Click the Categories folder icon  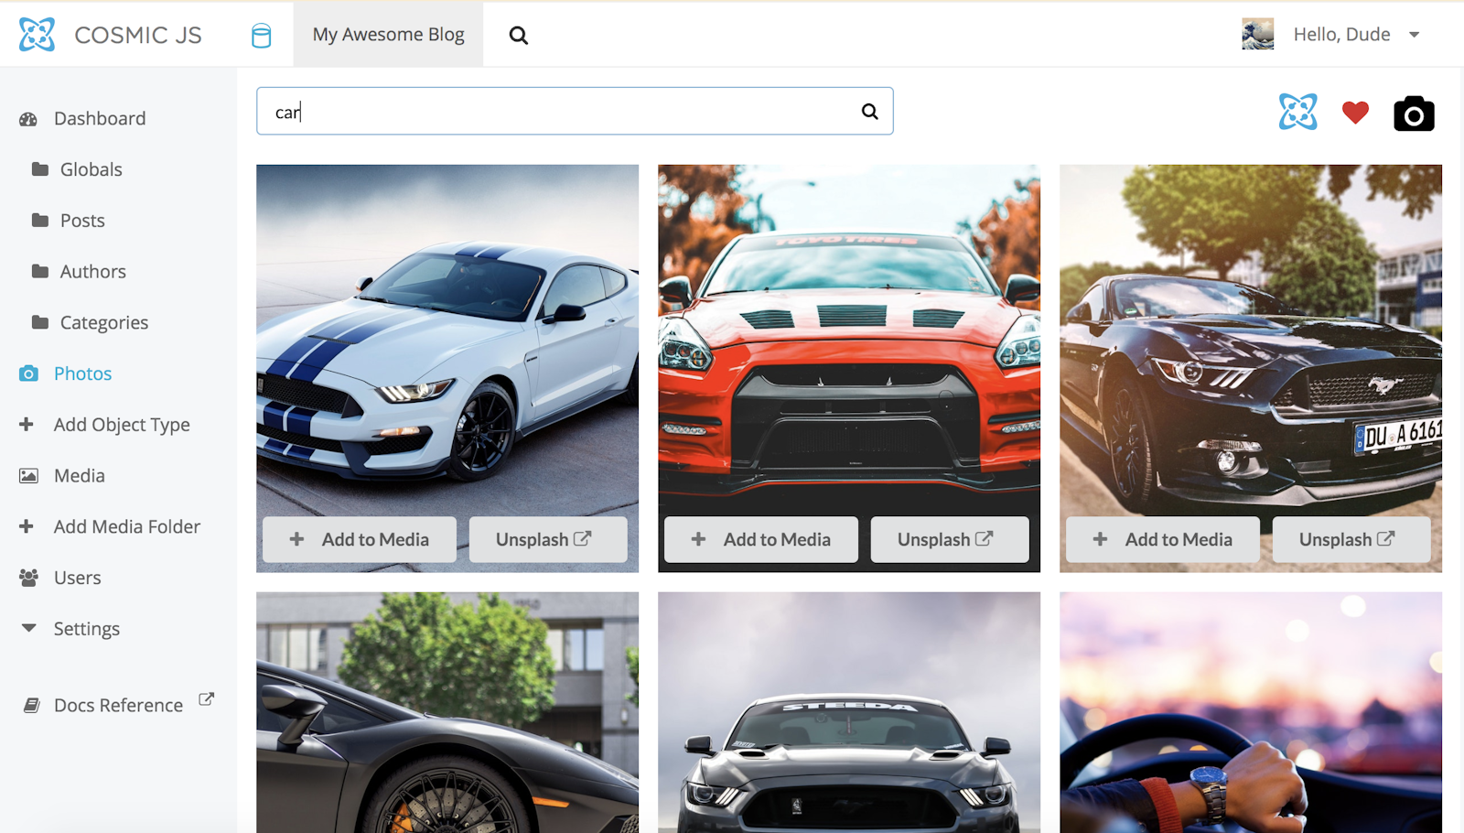[x=40, y=322]
